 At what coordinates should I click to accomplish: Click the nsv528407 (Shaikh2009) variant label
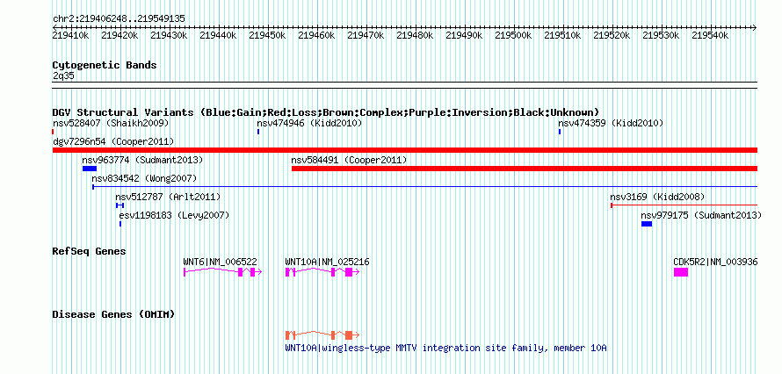(111, 123)
